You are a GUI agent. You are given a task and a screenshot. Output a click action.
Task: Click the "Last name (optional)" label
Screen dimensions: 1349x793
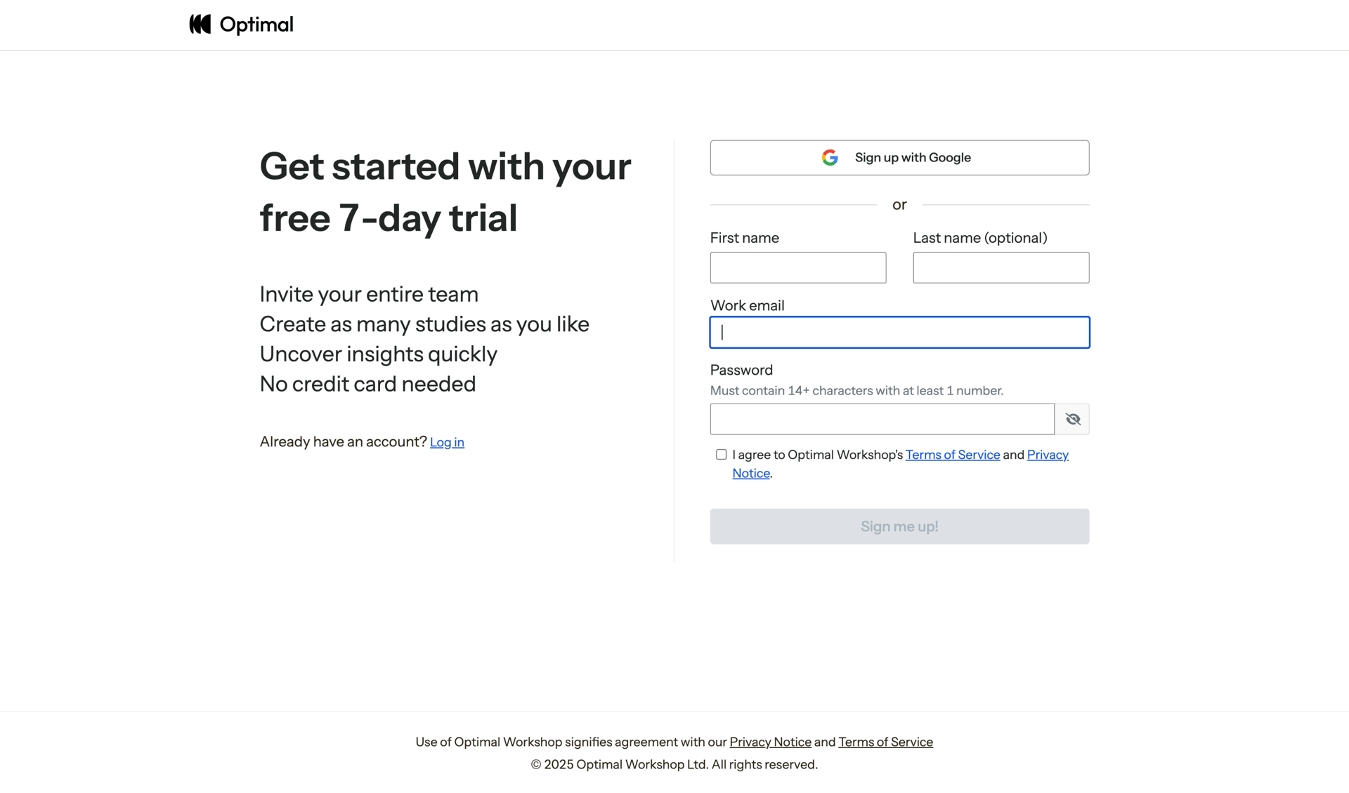pos(979,238)
